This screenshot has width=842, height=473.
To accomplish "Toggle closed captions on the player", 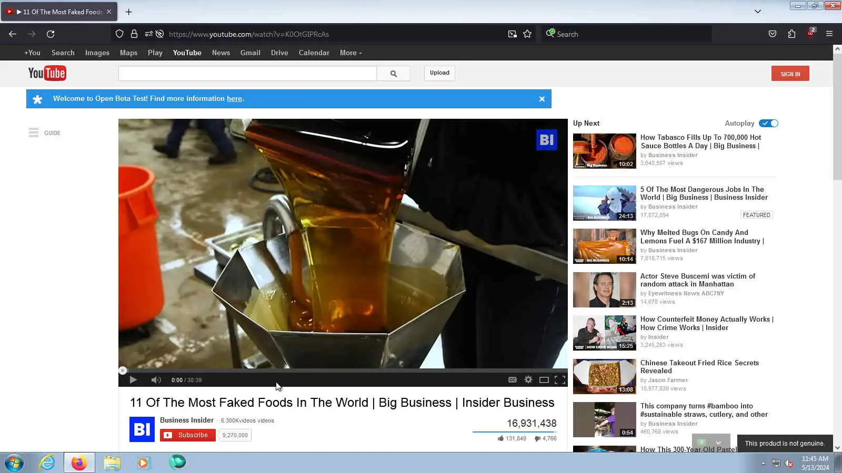I will point(513,380).
